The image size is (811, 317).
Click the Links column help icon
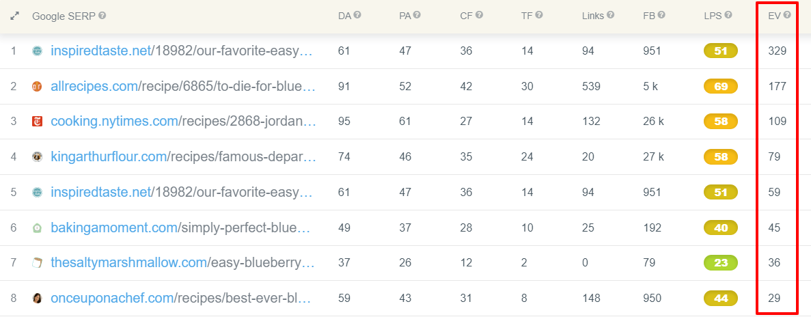tap(610, 16)
